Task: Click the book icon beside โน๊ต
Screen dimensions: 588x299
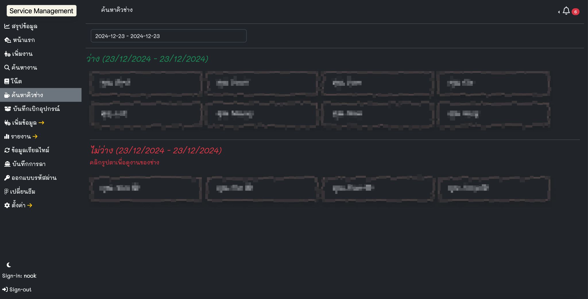Action: point(7,81)
